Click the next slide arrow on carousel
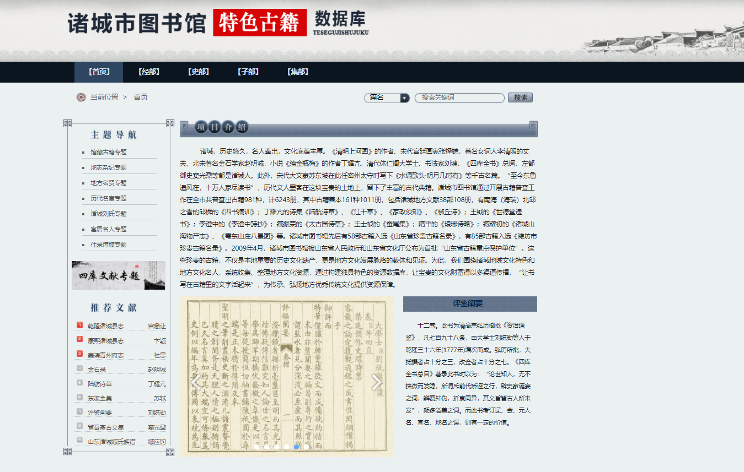744x472 pixels. (x=377, y=382)
